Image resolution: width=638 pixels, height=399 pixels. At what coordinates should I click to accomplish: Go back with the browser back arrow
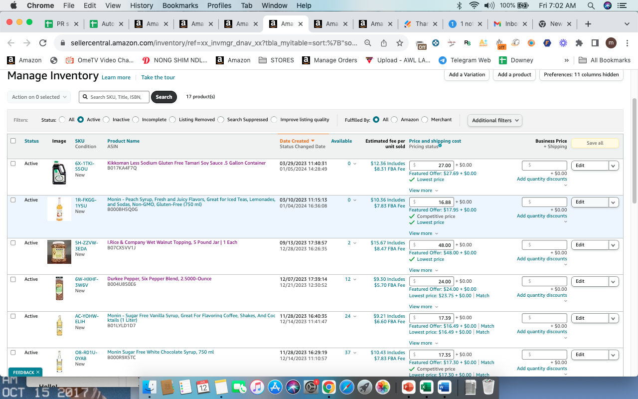(x=11, y=43)
